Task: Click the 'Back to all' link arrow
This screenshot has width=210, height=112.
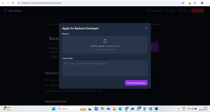Action: point(46,24)
